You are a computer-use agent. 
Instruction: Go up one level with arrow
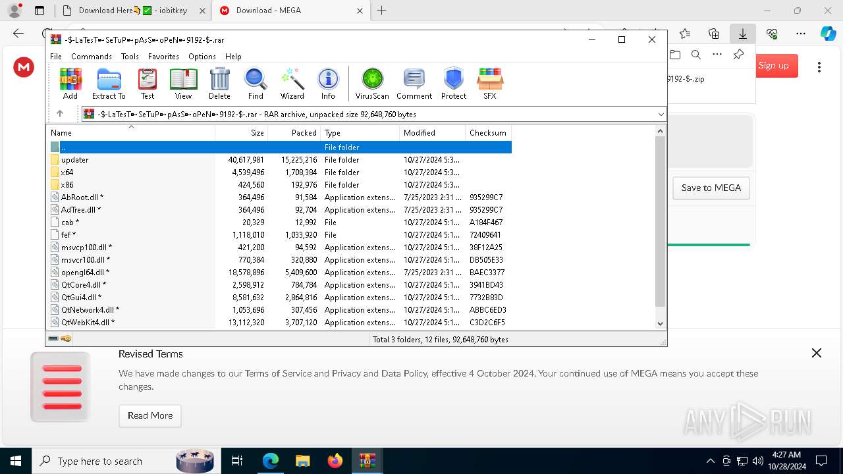pyautogui.click(x=60, y=114)
